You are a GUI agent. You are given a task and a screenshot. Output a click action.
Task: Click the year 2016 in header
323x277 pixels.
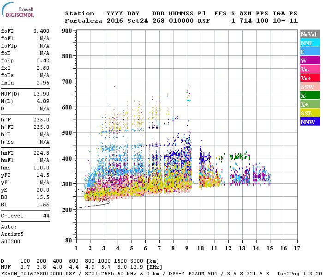(115, 21)
